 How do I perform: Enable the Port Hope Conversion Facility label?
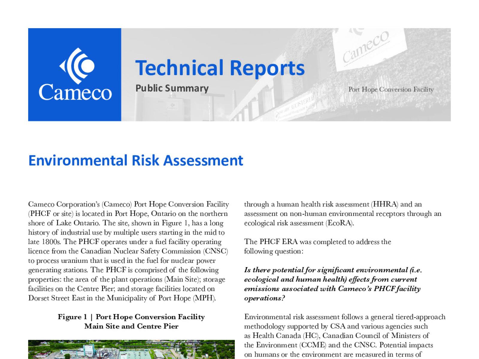coord(391,89)
